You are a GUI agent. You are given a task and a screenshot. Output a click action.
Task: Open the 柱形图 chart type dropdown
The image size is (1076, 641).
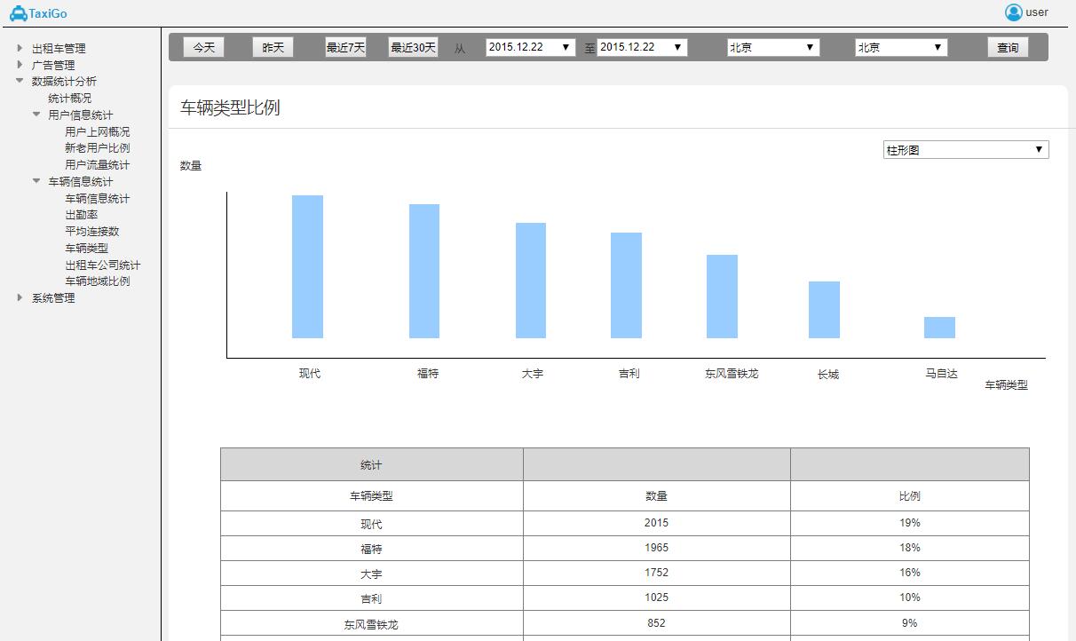965,150
